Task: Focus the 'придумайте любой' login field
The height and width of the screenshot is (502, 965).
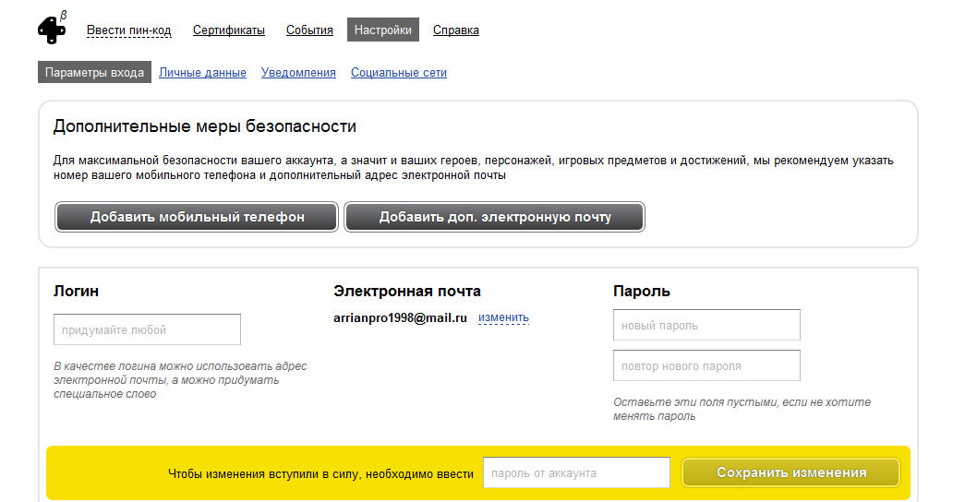Action: point(148,329)
